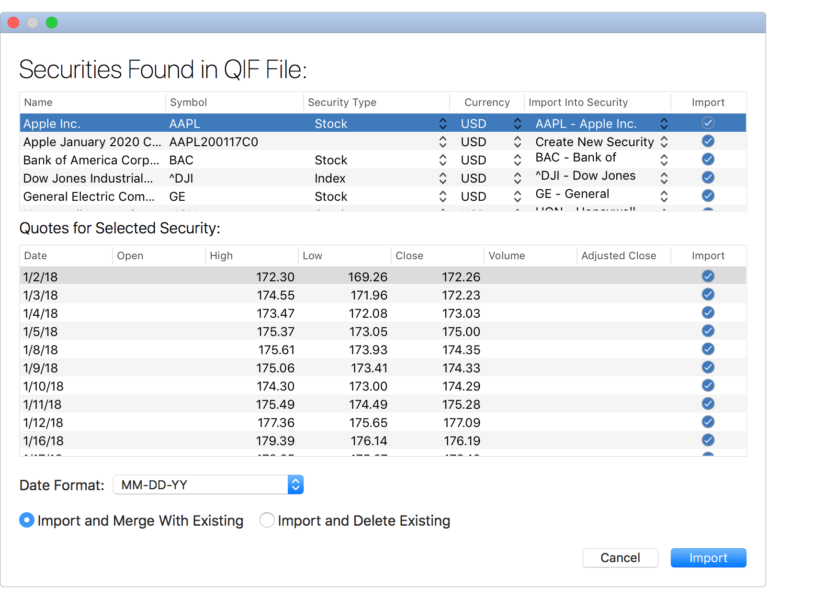
Task: Click the Cancel button
Action: (620, 557)
